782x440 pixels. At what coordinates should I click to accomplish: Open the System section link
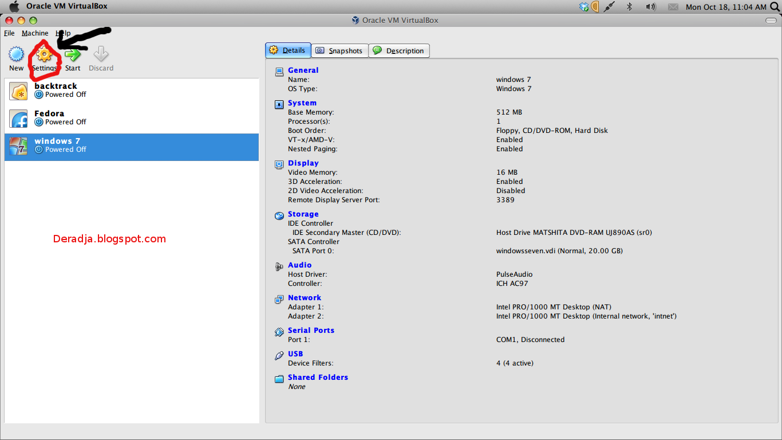click(302, 103)
